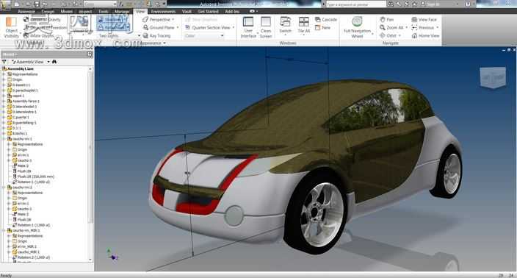Collapse the caucho-rin_MIR:1 node
The image size is (517, 278).
(4, 230)
